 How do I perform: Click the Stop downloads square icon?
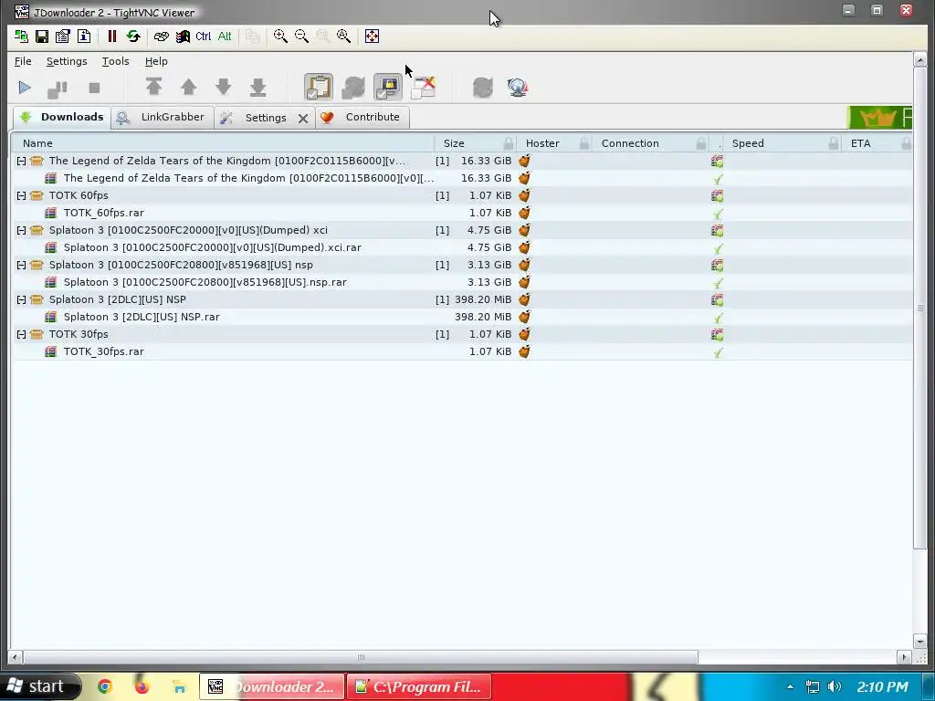[94, 88]
